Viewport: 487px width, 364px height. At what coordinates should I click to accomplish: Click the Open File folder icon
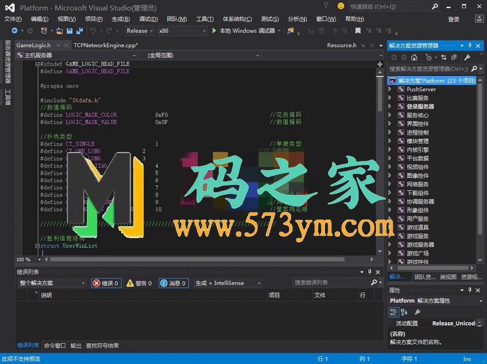tap(59, 31)
